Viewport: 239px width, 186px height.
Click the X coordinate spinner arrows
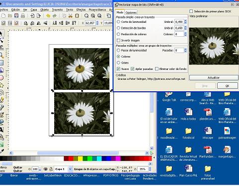[97, 23]
